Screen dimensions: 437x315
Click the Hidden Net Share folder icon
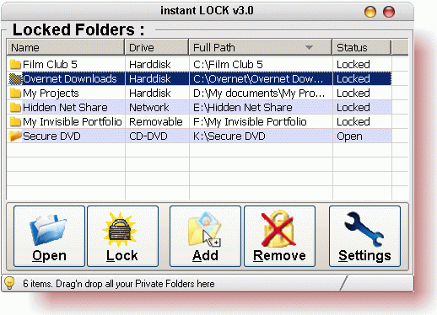coord(15,107)
